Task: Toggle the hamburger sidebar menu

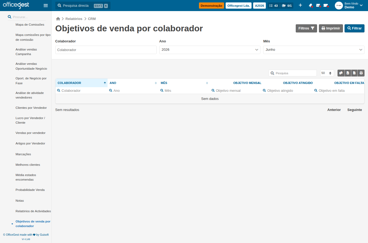Action: (46, 5)
